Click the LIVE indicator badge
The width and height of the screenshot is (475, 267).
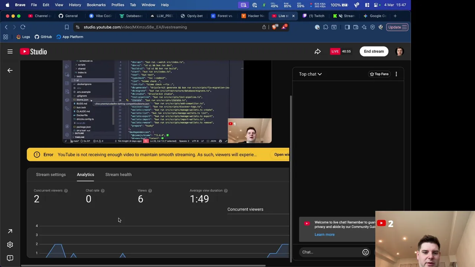tap(335, 52)
